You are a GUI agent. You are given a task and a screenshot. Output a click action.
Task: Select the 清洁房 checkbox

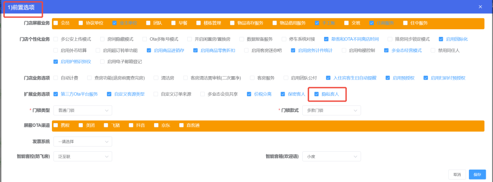pos(156,78)
